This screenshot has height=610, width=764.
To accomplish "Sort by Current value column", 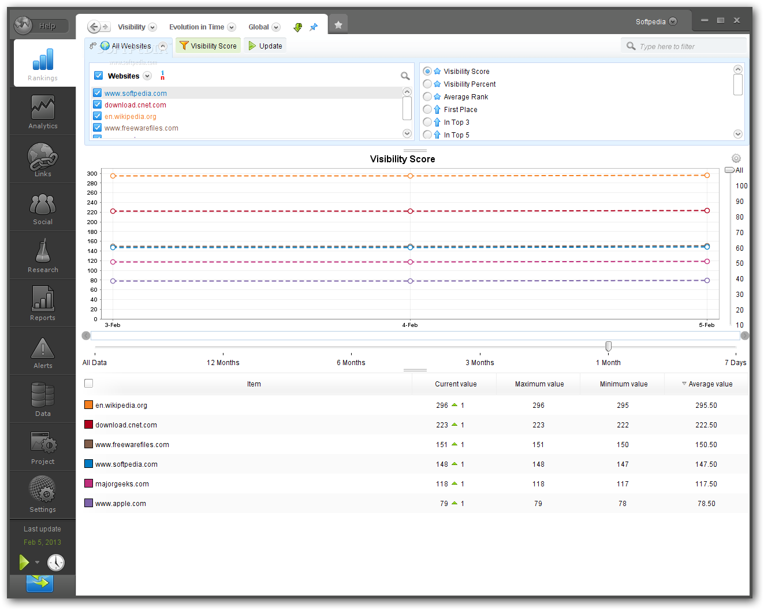I will [x=456, y=384].
